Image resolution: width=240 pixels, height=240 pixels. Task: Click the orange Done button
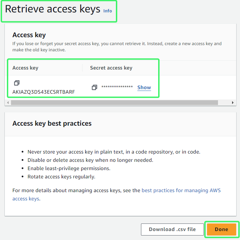click(221, 229)
